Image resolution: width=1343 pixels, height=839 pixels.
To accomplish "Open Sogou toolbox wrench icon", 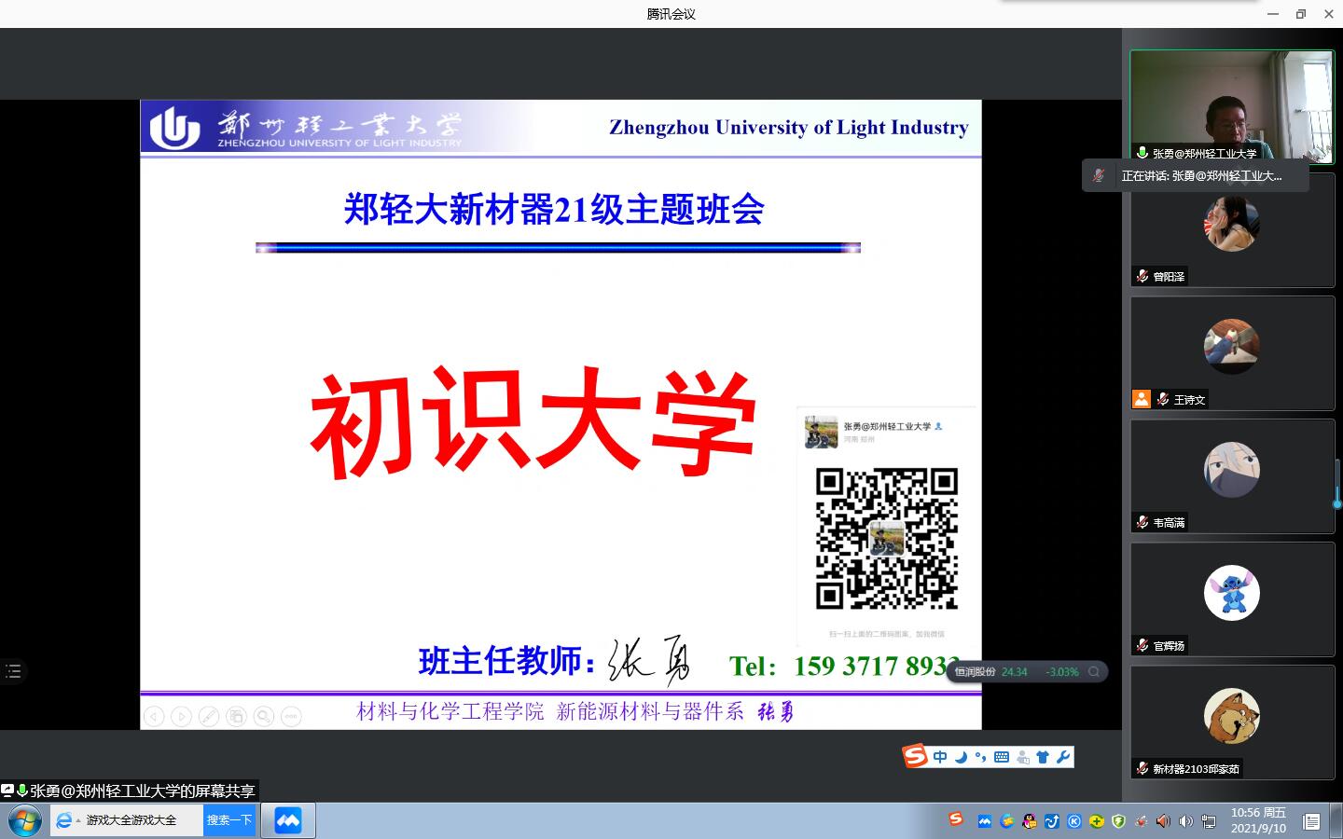I will 1063,757.
